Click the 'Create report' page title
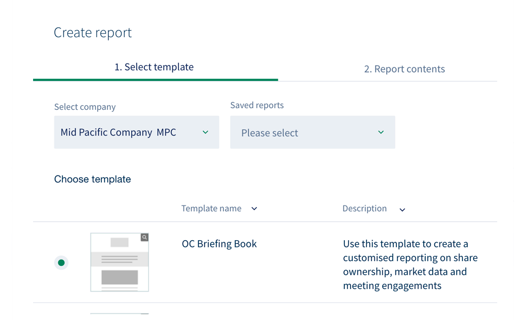 click(x=93, y=33)
